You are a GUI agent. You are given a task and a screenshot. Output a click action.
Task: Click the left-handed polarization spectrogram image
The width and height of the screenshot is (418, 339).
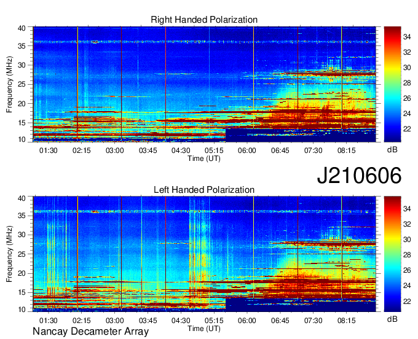pos(204,254)
